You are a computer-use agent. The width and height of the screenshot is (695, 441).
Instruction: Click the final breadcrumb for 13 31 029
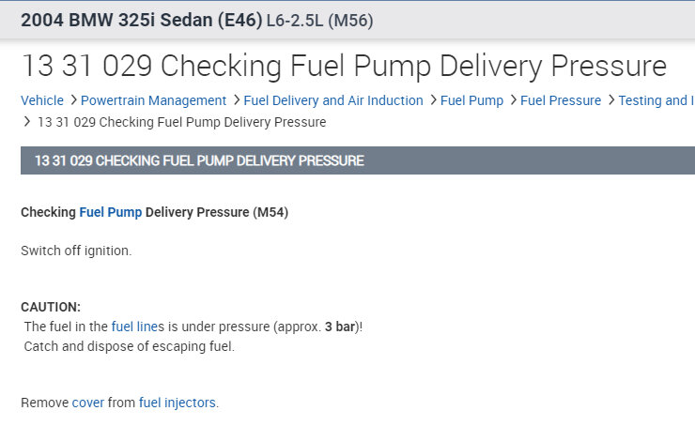[x=181, y=122]
